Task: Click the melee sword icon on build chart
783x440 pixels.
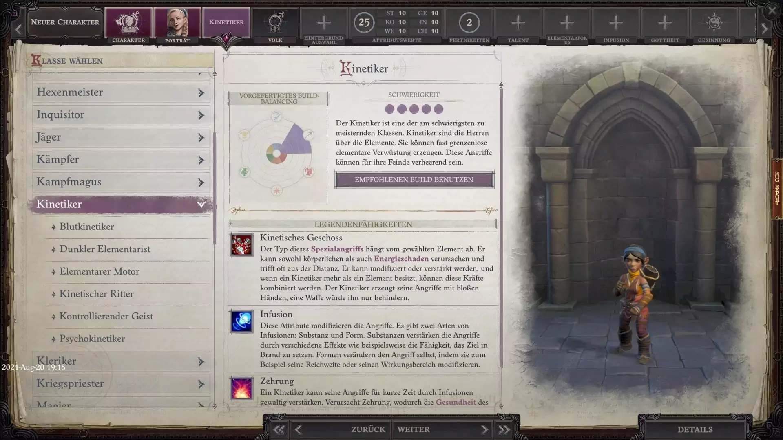Action: [276, 117]
